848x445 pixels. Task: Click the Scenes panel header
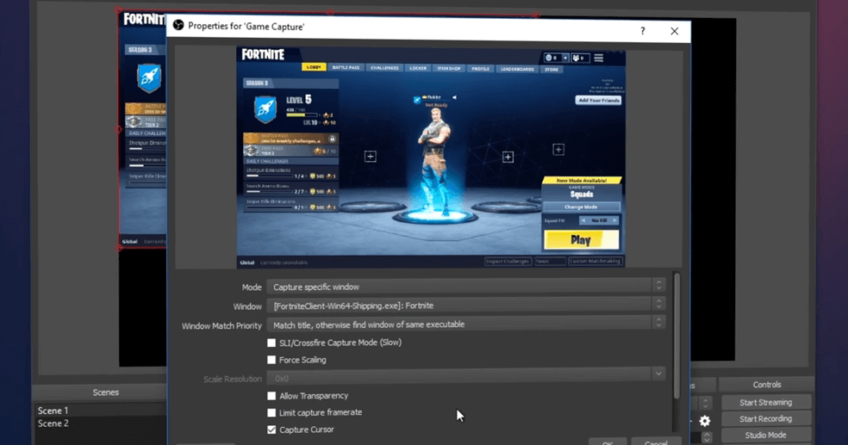click(x=105, y=392)
